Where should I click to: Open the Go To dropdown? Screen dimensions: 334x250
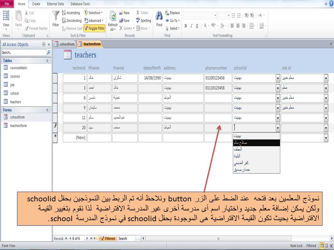(x=173, y=20)
